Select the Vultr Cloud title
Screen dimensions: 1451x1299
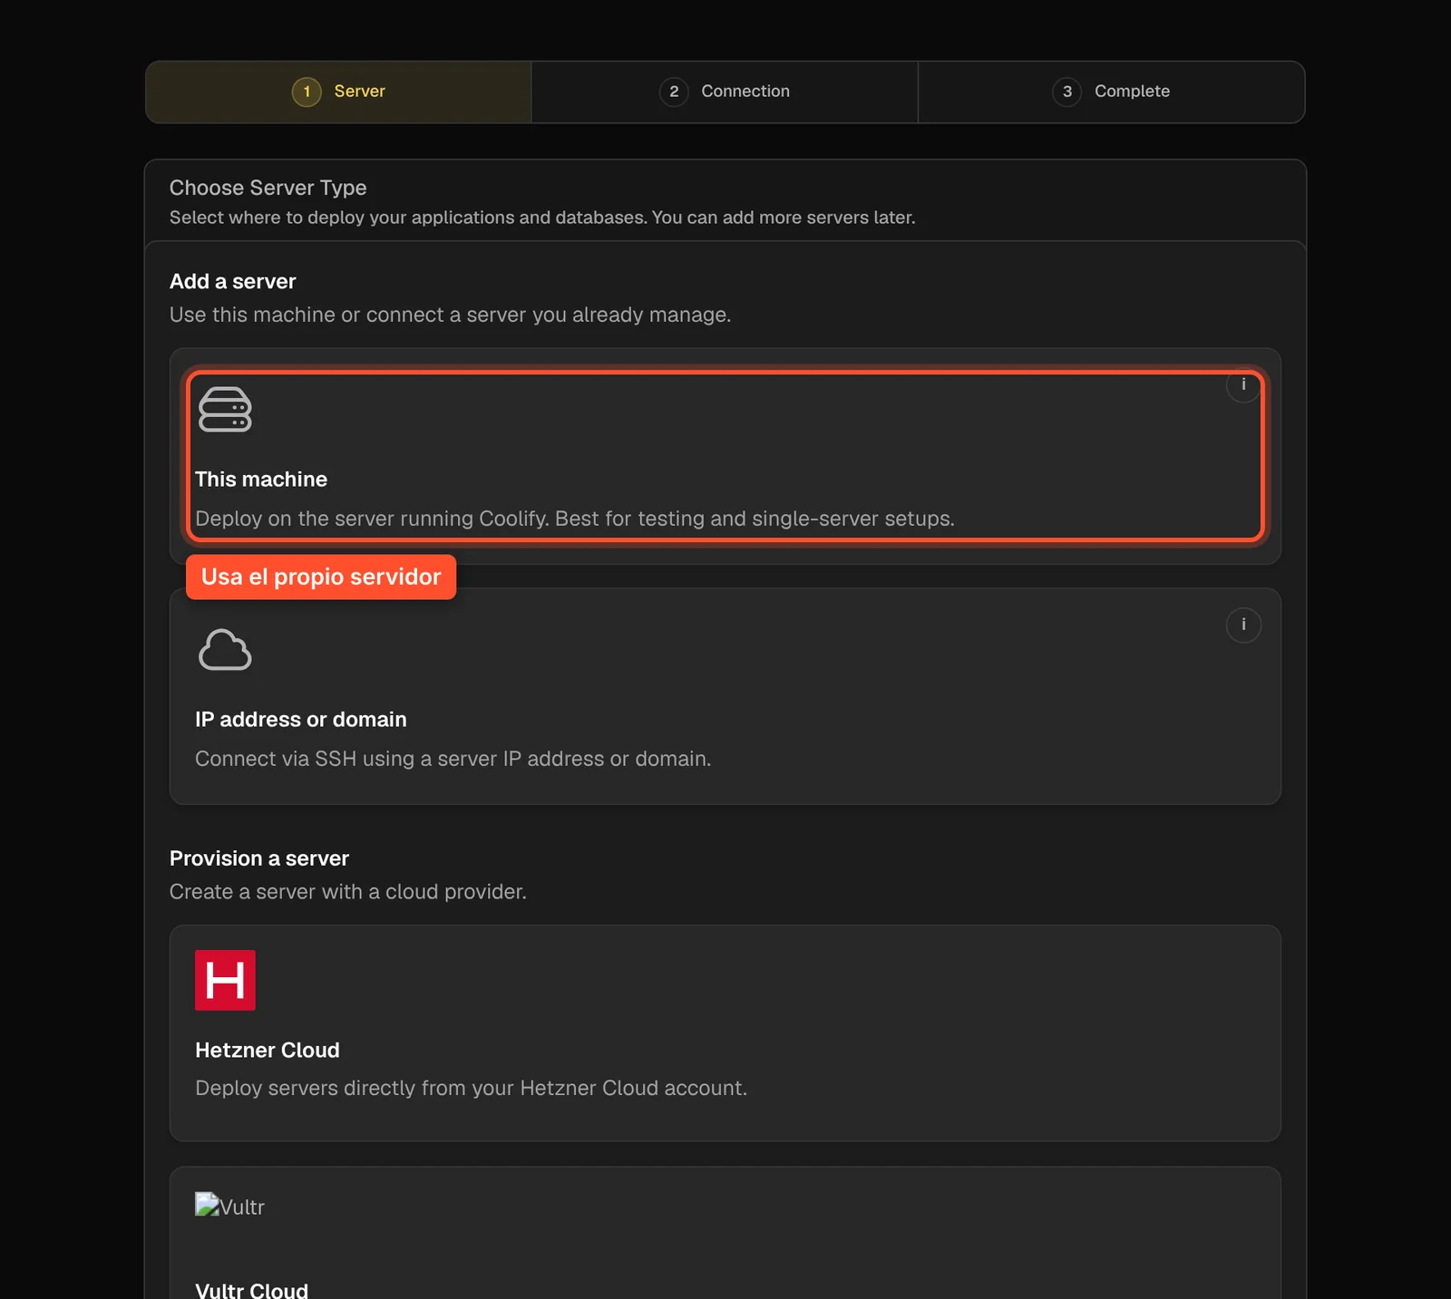point(251,1290)
